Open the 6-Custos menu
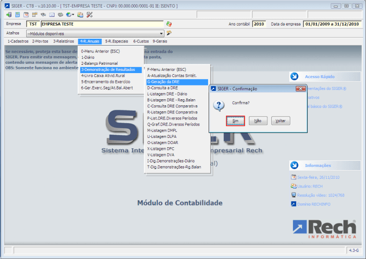 (141, 41)
